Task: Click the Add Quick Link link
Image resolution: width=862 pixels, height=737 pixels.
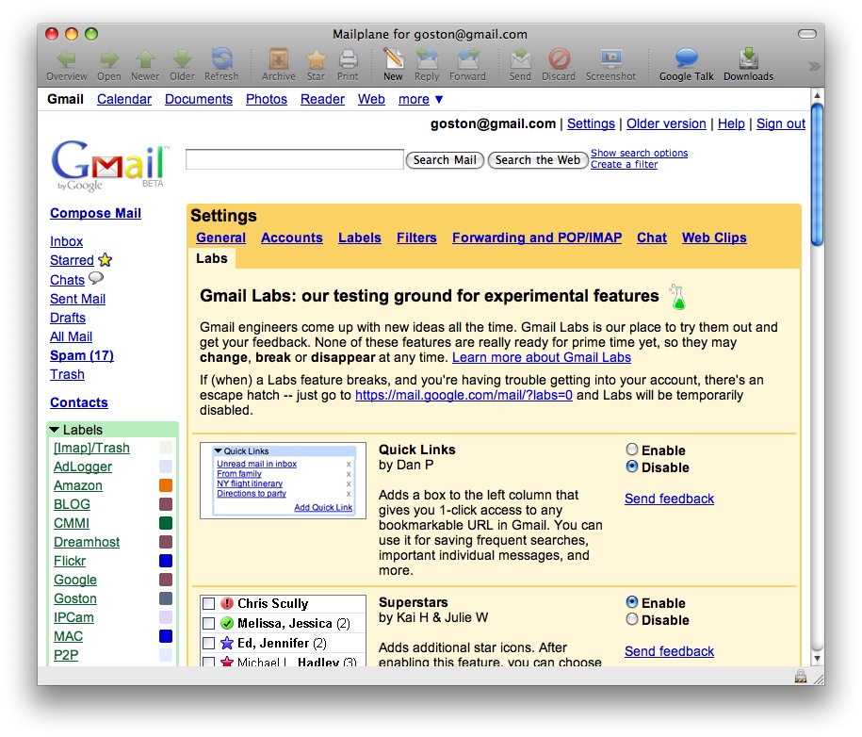Action: click(x=323, y=507)
